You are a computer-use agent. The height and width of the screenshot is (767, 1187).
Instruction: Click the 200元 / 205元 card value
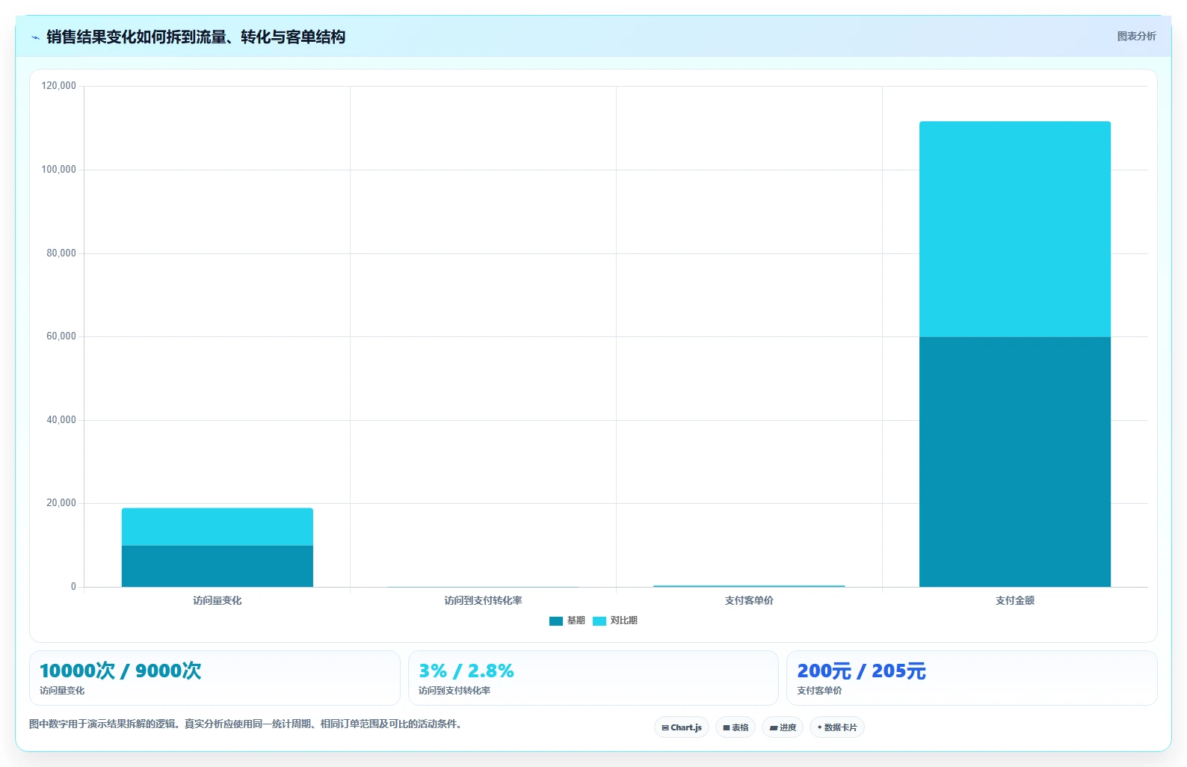[861, 671]
